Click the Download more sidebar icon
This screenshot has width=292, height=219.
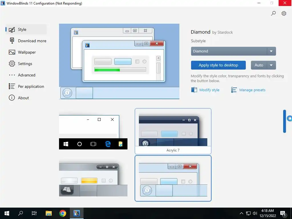pyautogui.click(x=12, y=41)
